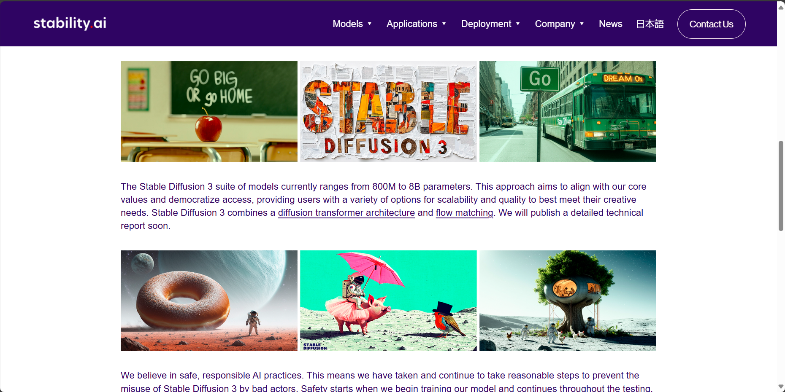This screenshot has height=392, width=785.
Task: Click the stability.ai logo
Action: (70, 23)
